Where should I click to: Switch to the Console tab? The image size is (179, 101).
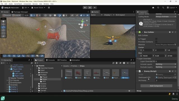point(50,60)
